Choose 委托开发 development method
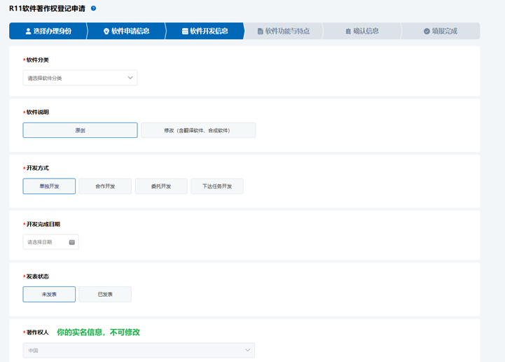Image resolution: width=505 pixels, height=362 pixels. point(161,186)
